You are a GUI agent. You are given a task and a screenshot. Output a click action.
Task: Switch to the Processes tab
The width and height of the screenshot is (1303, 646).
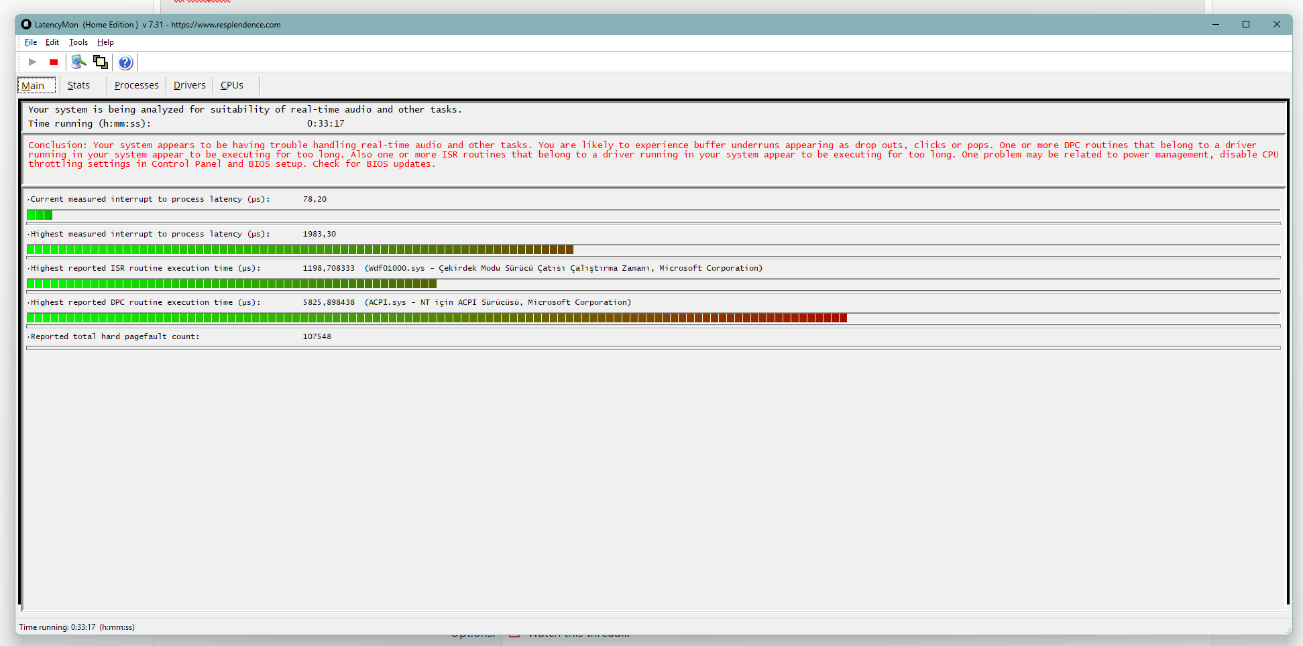pyautogui.click(x=137, y=85)
